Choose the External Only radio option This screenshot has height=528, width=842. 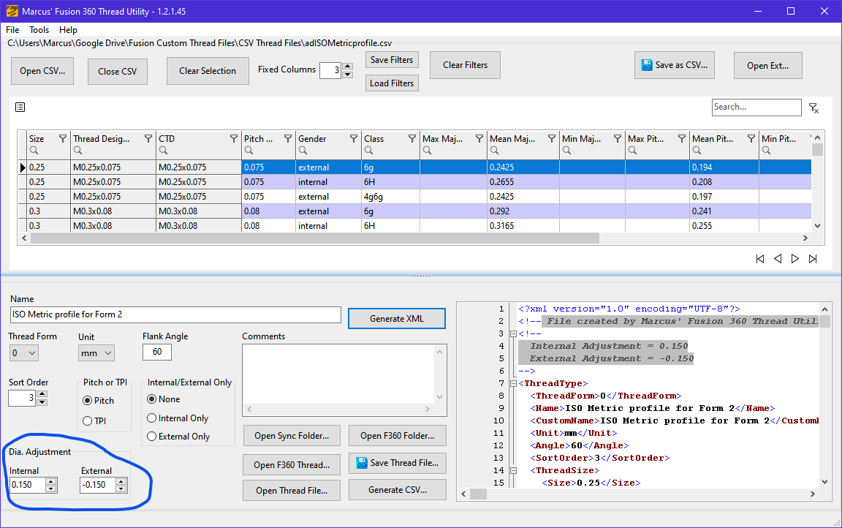click(152, 437)
